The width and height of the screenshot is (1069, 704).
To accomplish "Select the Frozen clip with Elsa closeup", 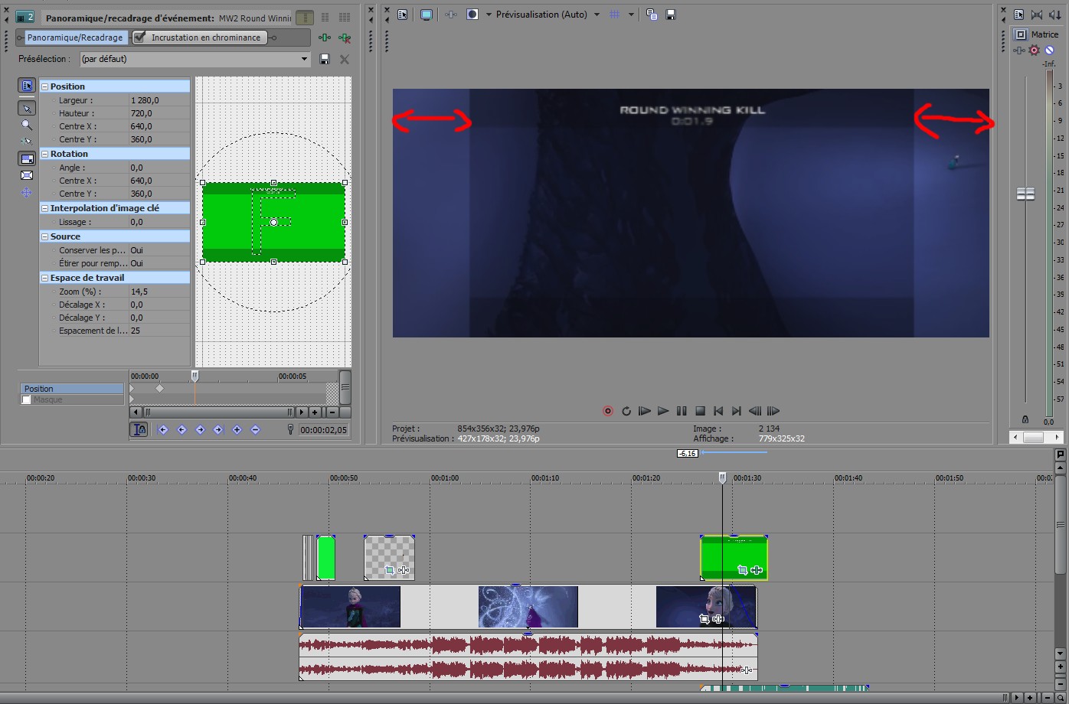I will coord(706,607).
